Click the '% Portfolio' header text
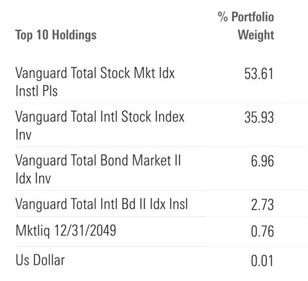308x281 pixels. click(x=246, y=17)
